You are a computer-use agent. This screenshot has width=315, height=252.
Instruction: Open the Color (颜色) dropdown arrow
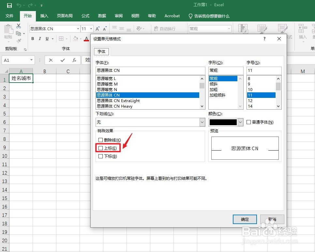point(240,122)
